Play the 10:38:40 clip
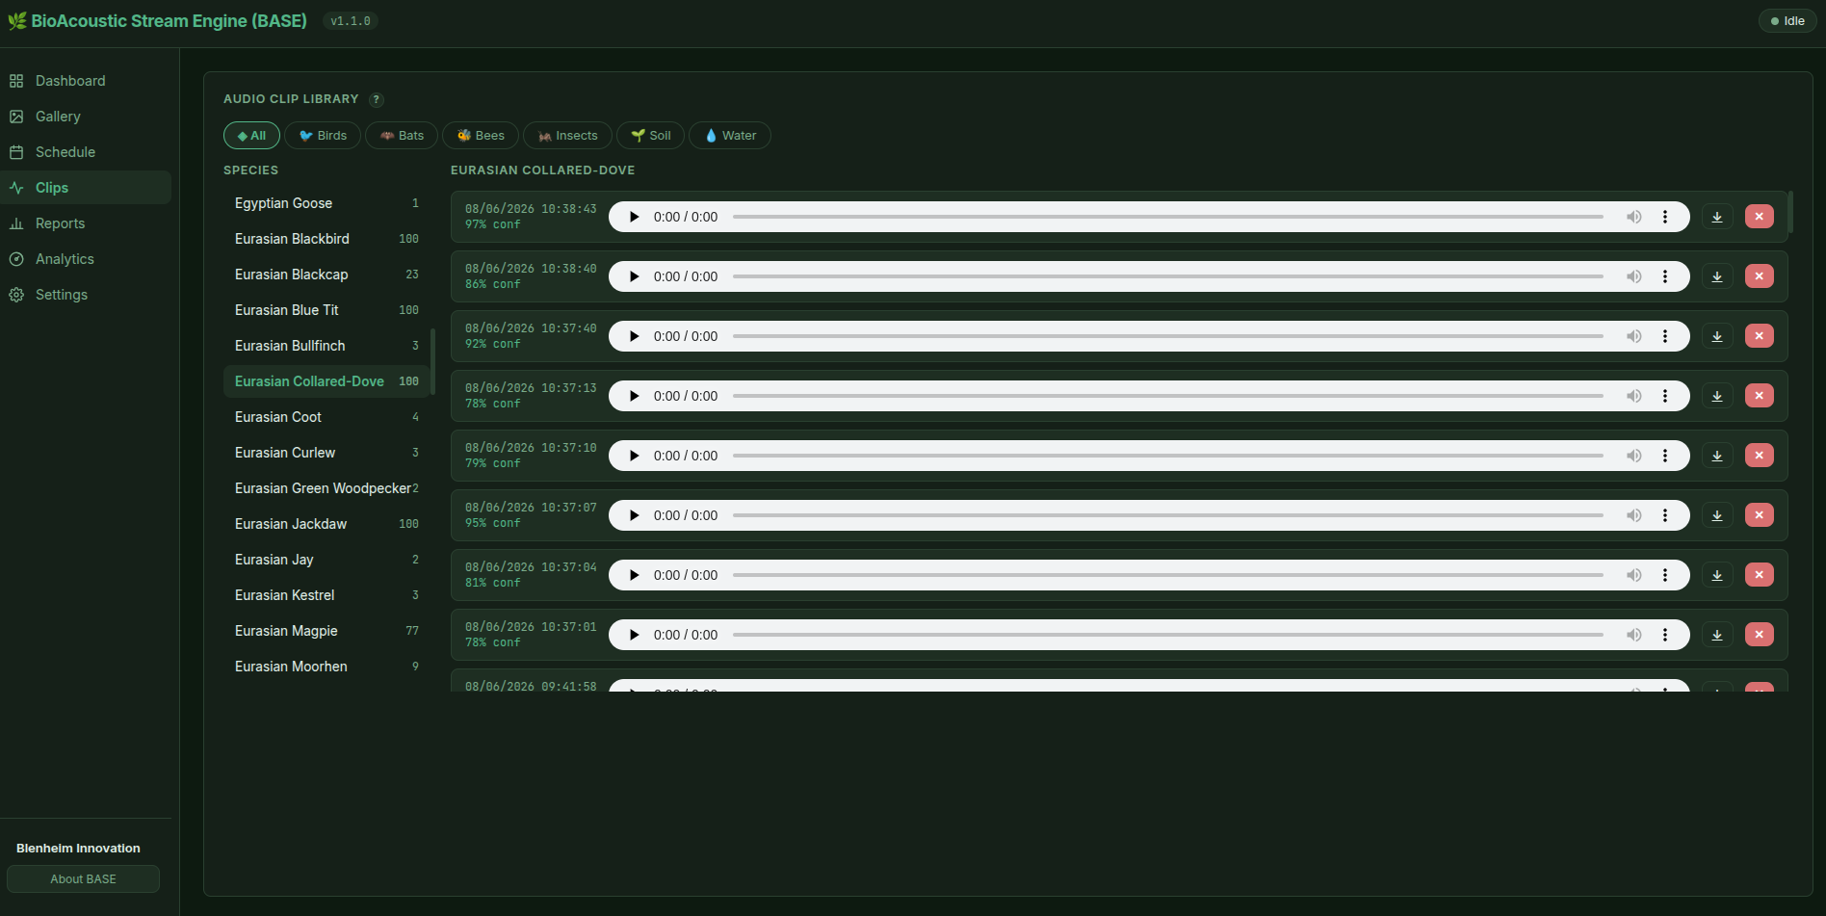This screenshot has width=1826, height=916. click(x=634, y=276)
